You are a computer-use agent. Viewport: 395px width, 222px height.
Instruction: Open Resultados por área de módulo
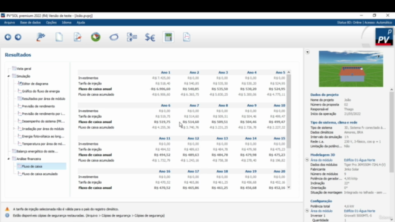[x=44, y=99]
